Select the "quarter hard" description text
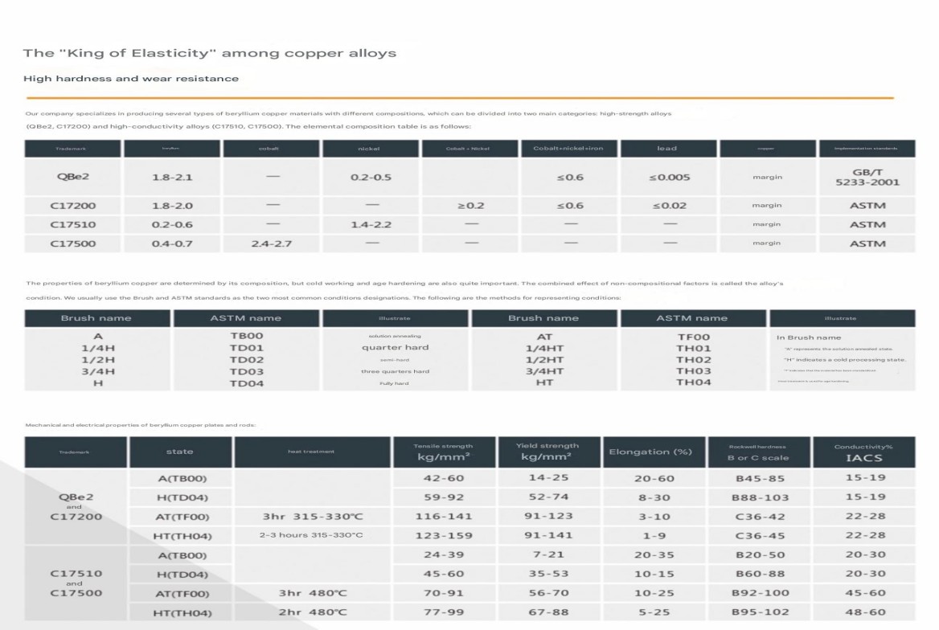Viewport: 939px width, 630px height. [395, 348]
